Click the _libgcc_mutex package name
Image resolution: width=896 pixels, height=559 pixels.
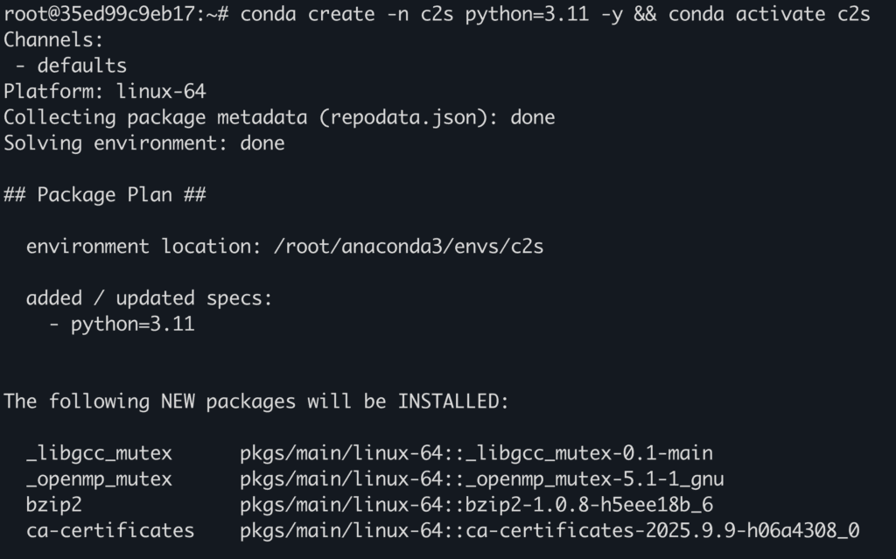pos(99,453)
